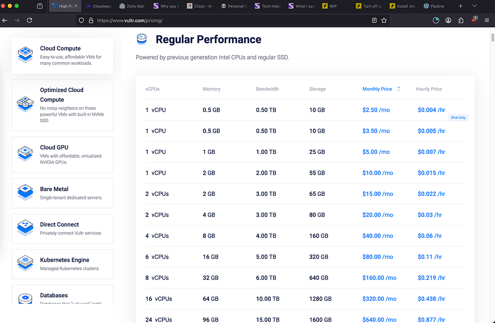The image size is (495, 323).
Task: Click the Optimized Cloud Compute icon
Action: [x=25, y=104]
